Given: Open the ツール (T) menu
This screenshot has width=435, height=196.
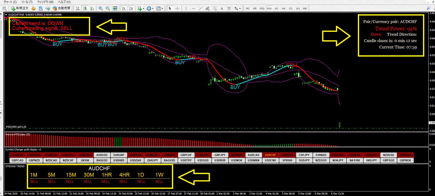Looking at the screenshot, I should (27, 2).
